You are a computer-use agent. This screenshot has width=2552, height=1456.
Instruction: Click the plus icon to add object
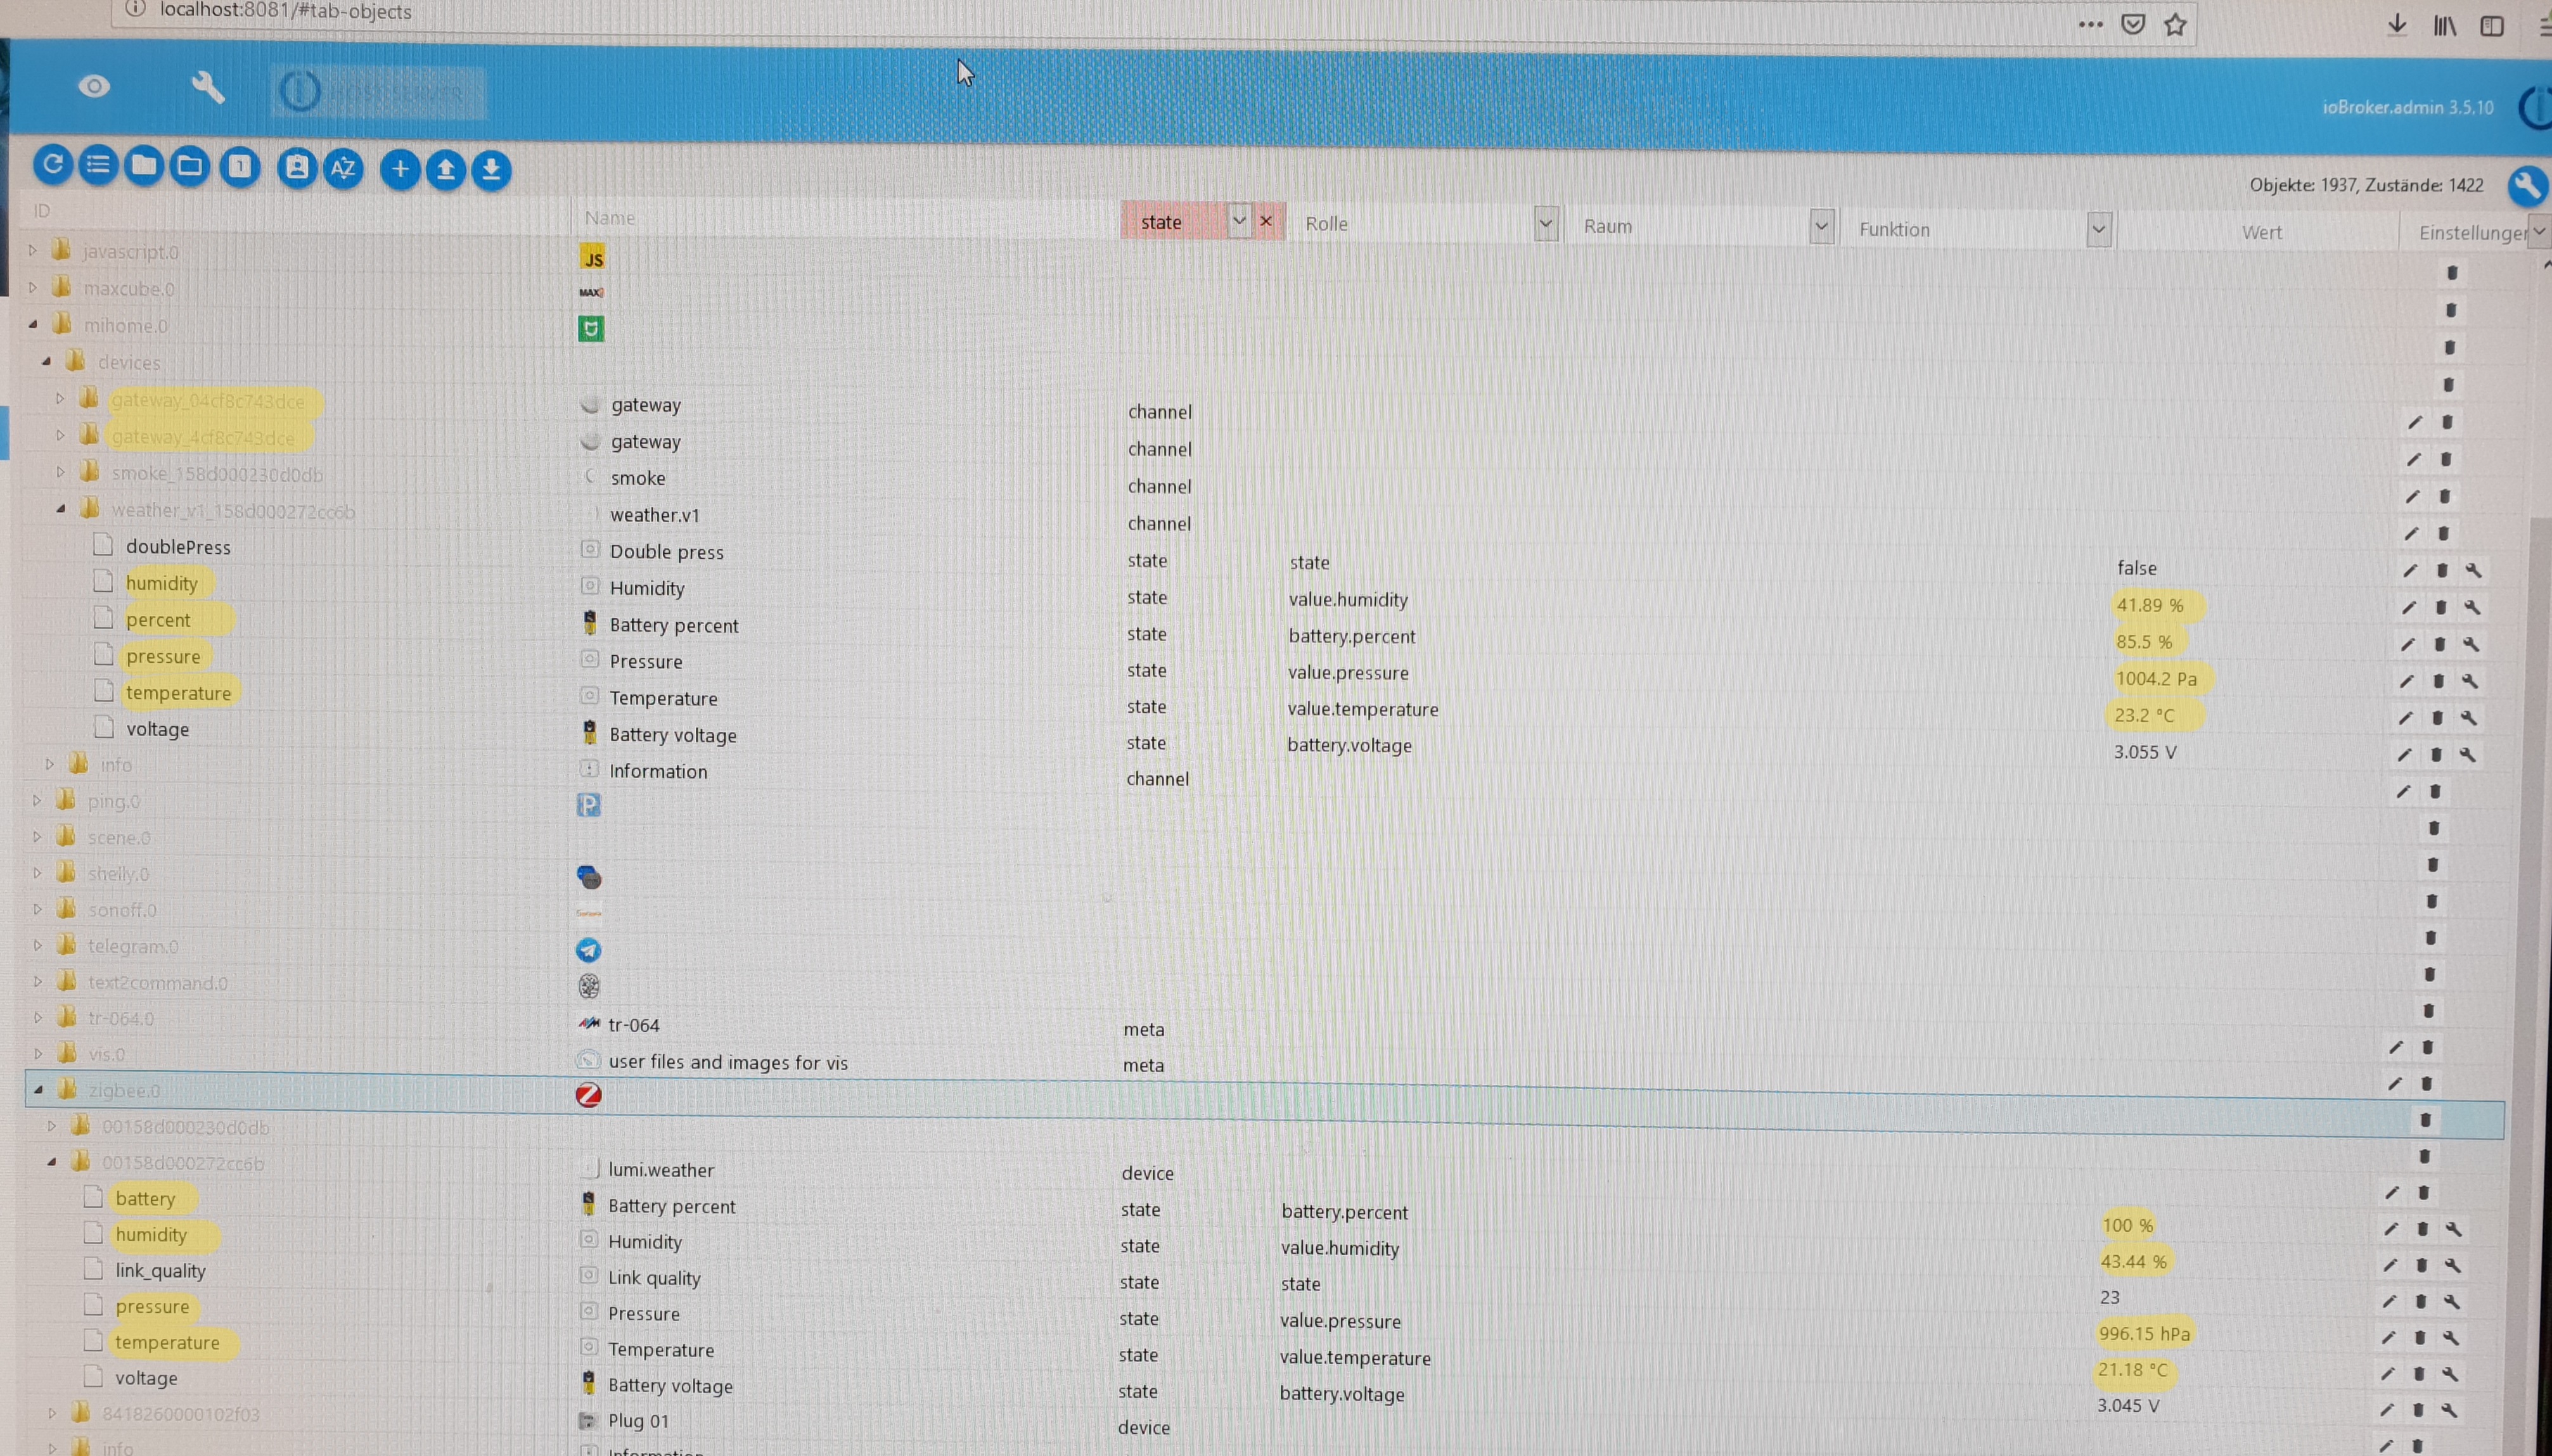400,169
